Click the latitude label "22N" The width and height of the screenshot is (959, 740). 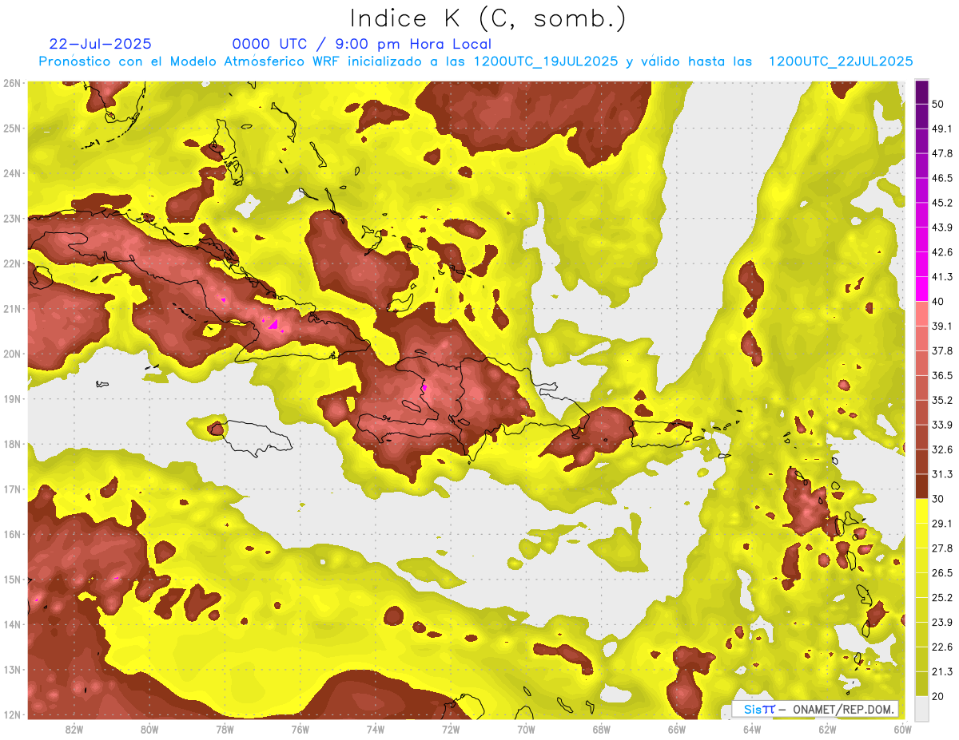coord(12,263)
